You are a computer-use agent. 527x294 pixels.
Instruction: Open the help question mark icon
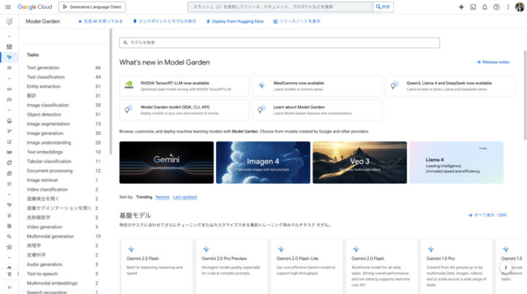pos(496,7)
